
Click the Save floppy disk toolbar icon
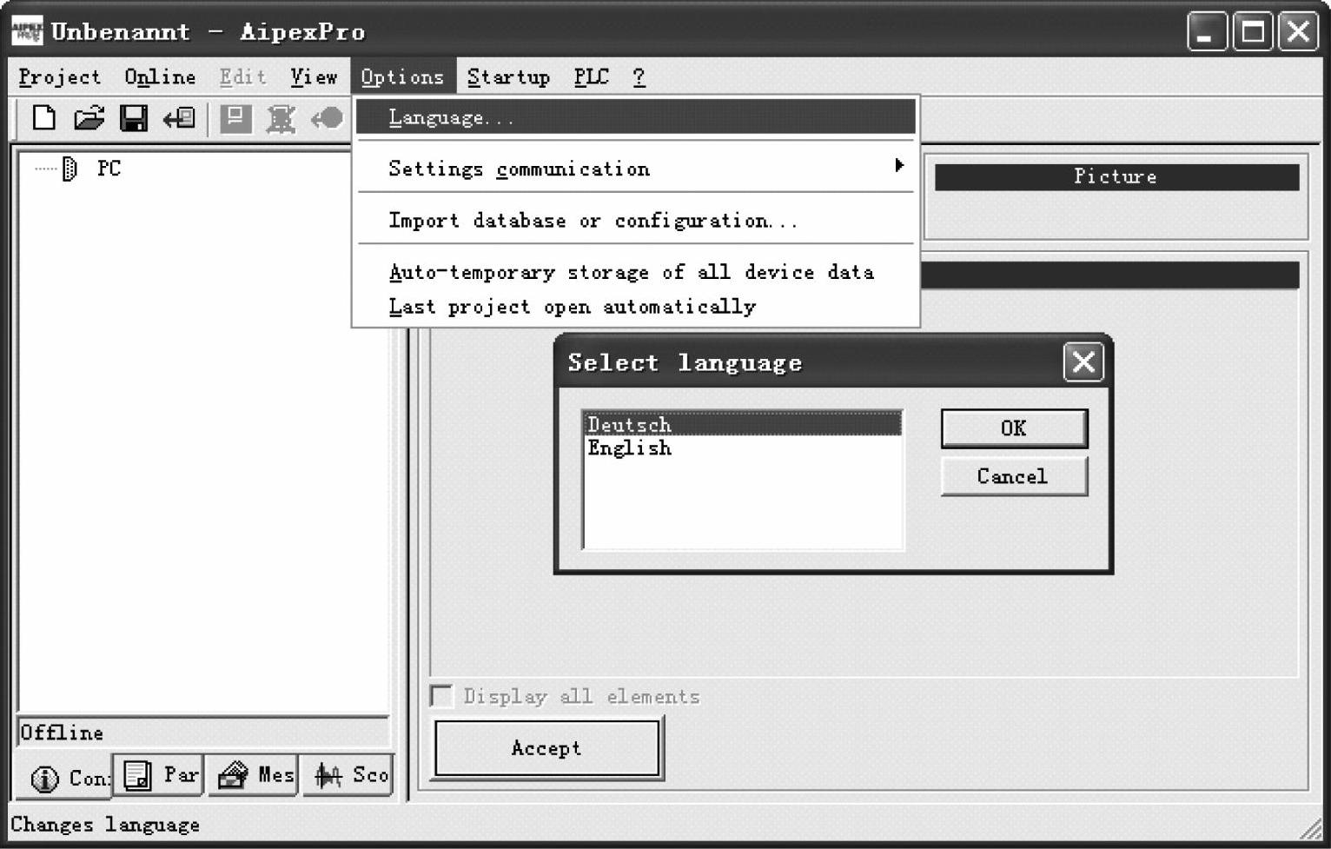[x=133, y=117]
